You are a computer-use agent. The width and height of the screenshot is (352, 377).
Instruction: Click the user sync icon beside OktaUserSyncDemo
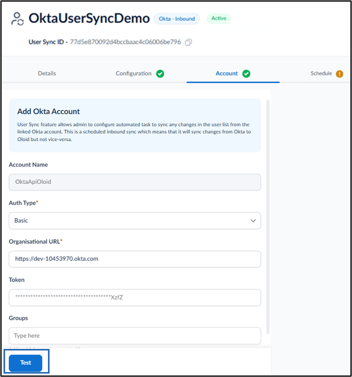click(x=17, y=19)
